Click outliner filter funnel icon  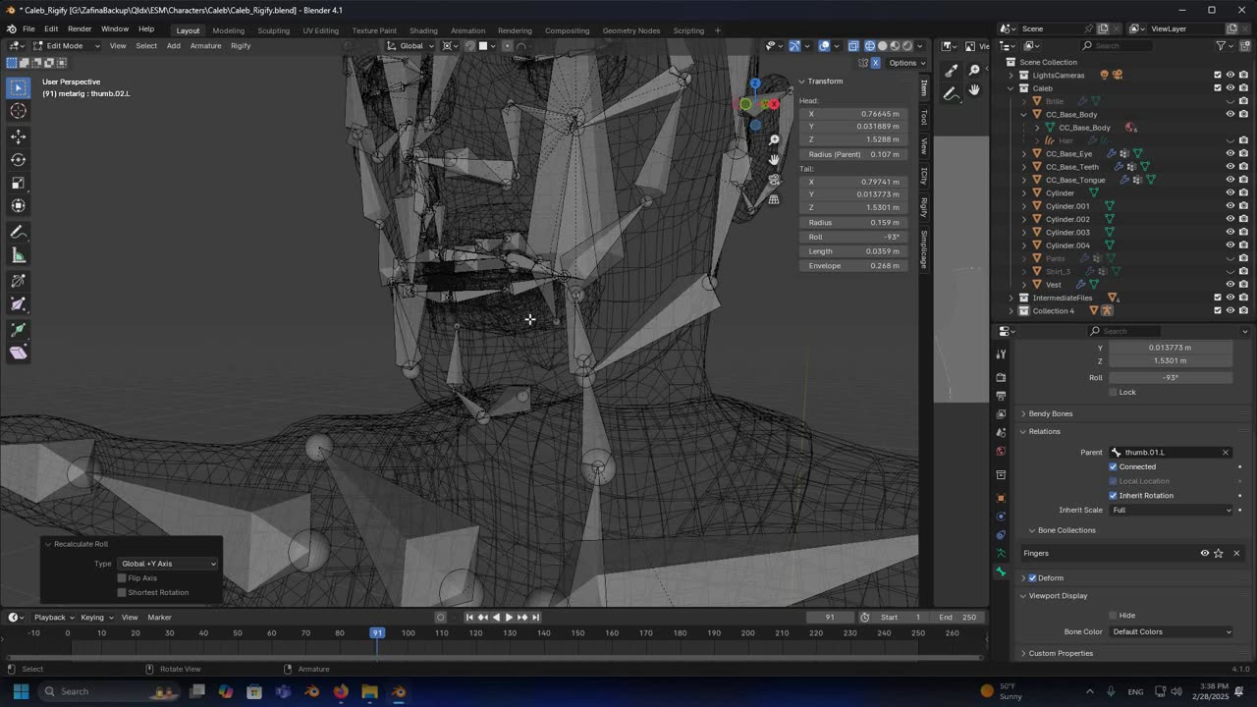[x=1221, y=45]
